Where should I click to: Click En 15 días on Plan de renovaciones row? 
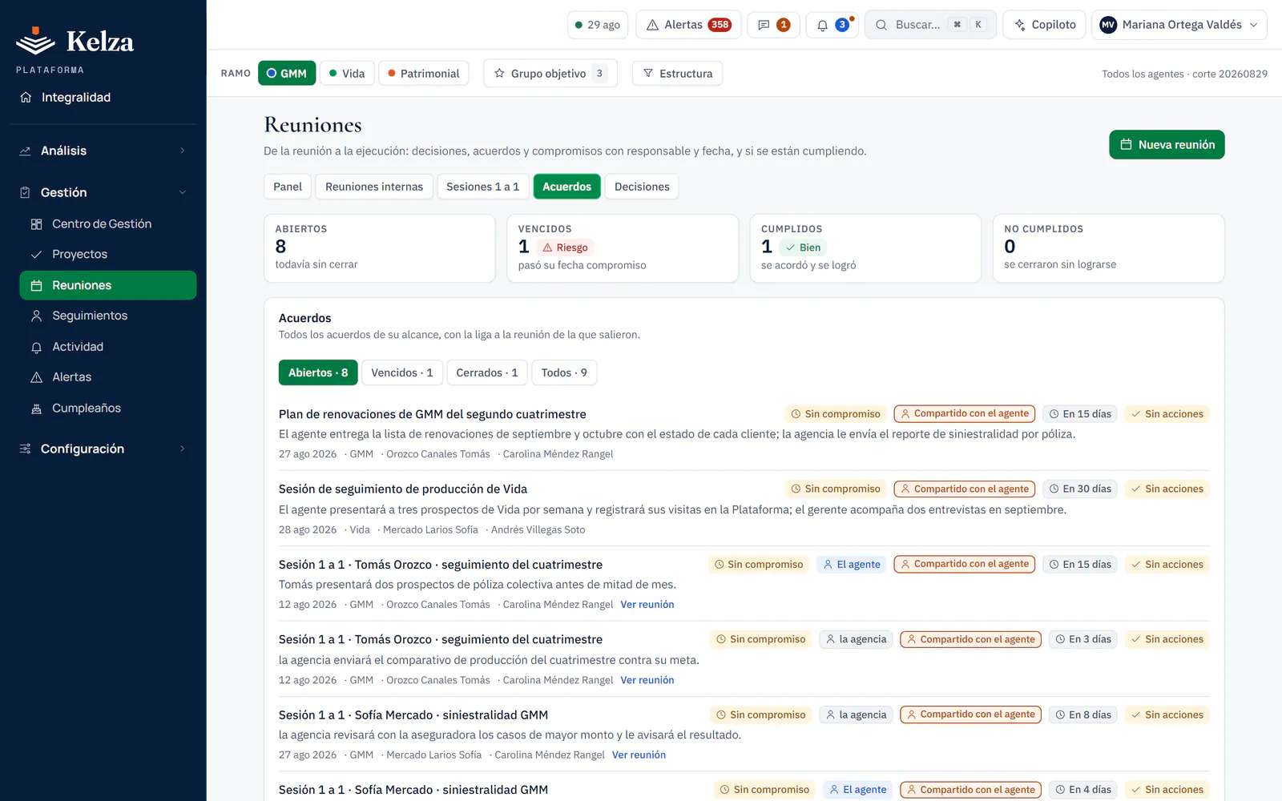(x=1080, y=414)
